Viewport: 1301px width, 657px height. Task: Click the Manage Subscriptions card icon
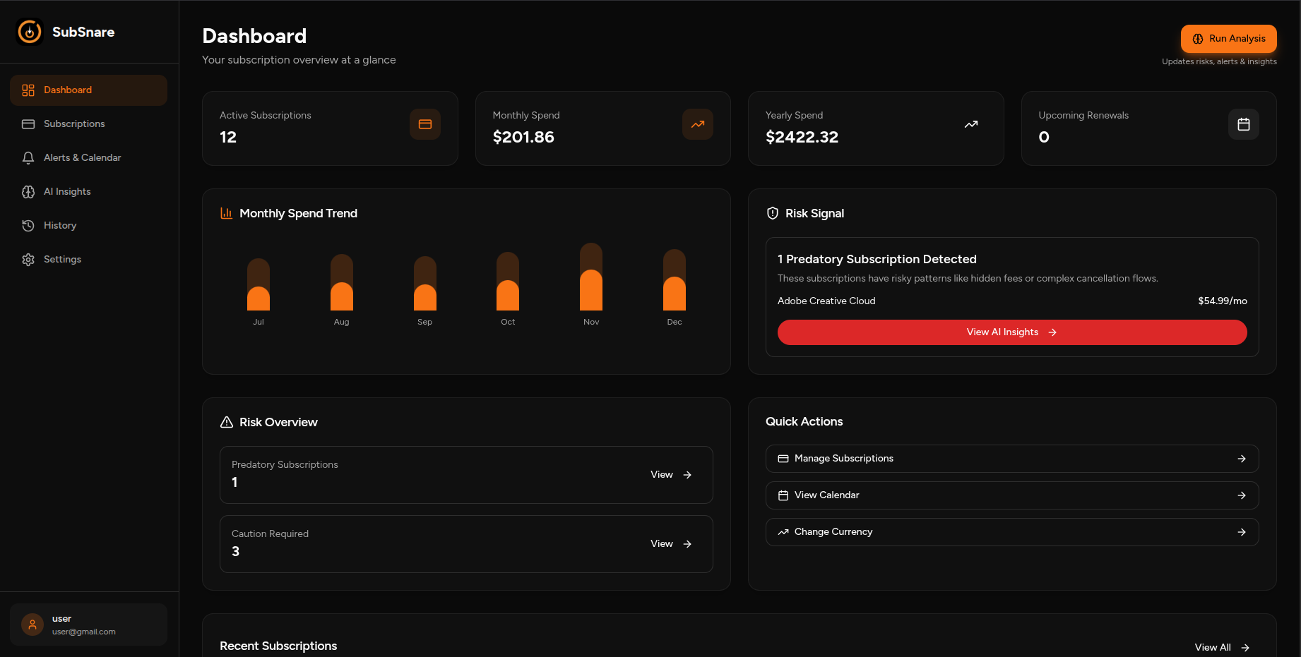click(x=783, y=459)
